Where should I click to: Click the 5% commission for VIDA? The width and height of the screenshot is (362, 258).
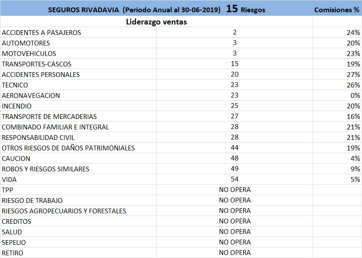tap(355, 179)
